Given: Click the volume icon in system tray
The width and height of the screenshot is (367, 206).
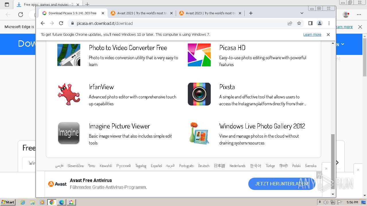Looking at the screenshot, I should tap(326, 202).
